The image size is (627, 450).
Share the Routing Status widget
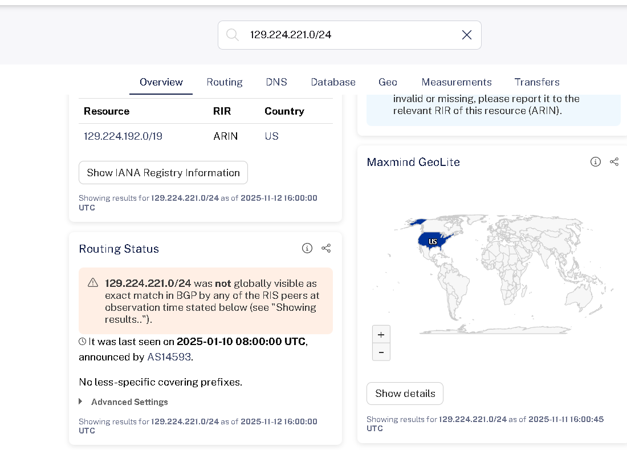(x=326, y=248)
